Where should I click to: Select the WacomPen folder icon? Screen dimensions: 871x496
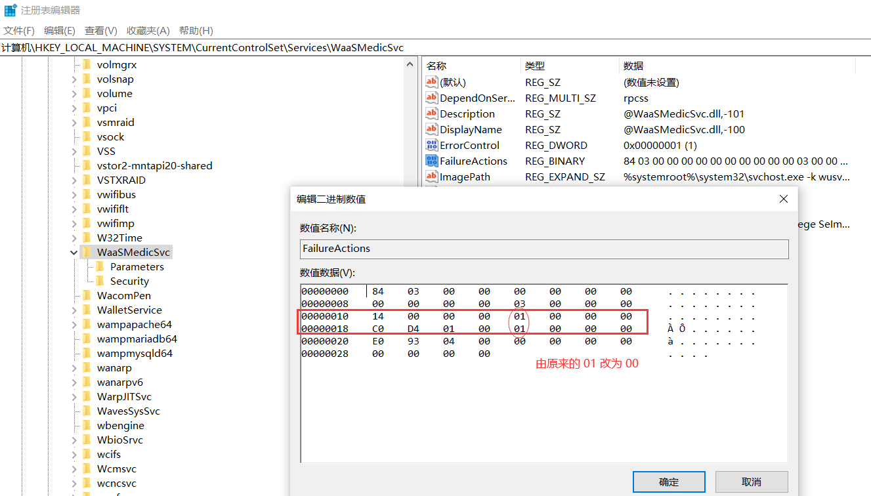(87, 296)
